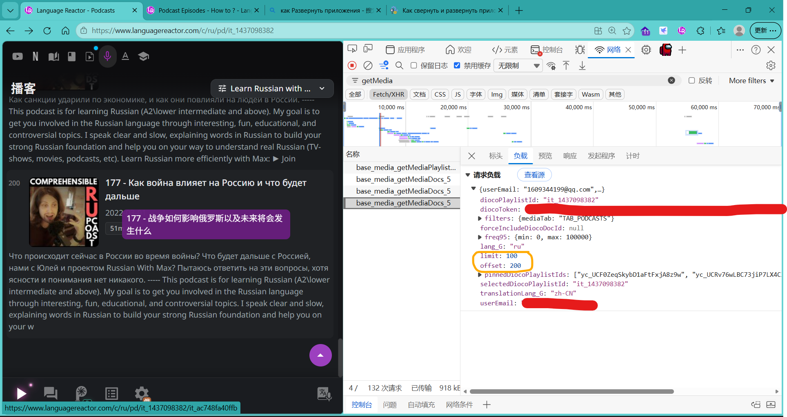
Task: Open the video file source icon
Action: (89, 56)
